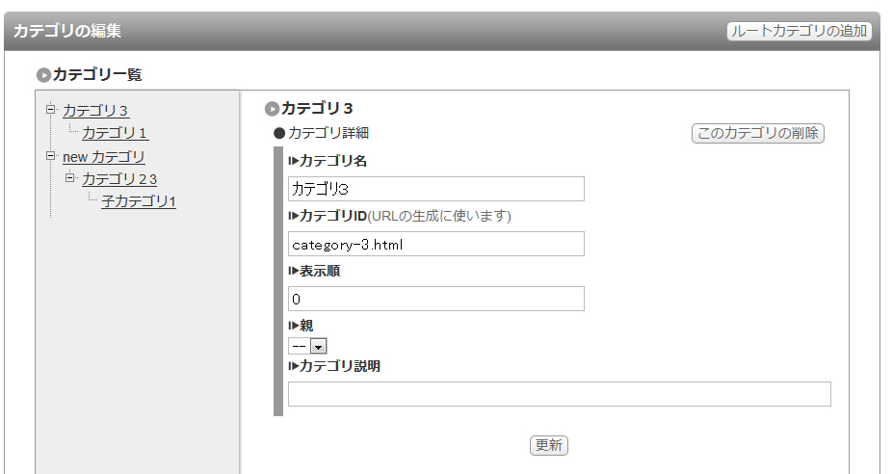Click ルートカテゴリの追加 button
Screen dimensions: 892x474
point(800,31)
